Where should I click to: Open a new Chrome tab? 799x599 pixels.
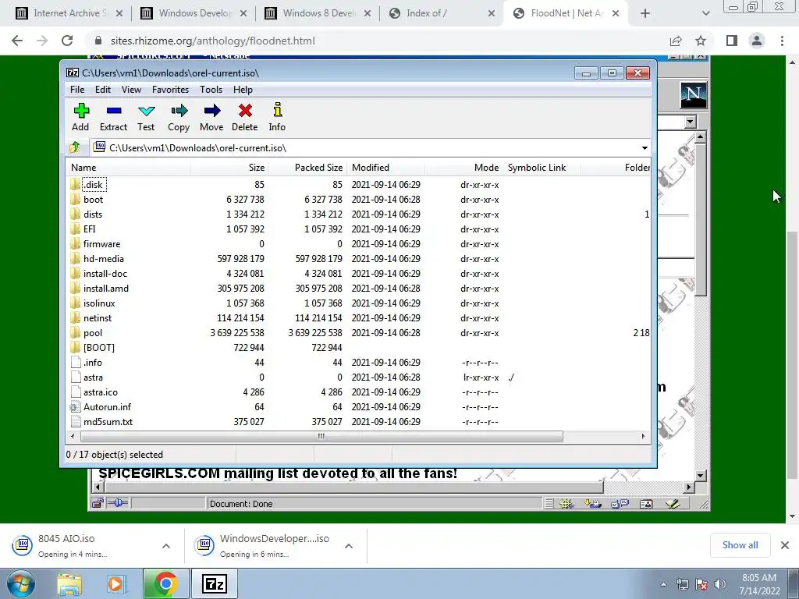645,13
